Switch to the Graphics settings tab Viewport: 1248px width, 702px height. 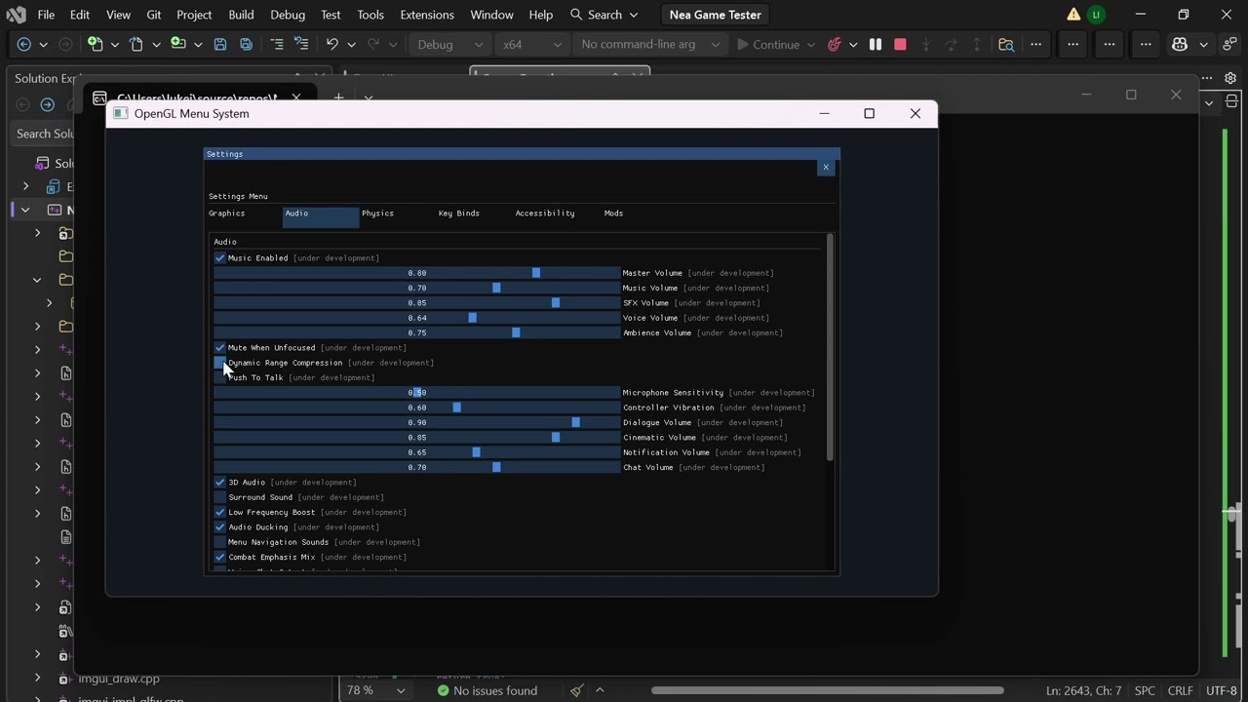[x=227, y=214]
